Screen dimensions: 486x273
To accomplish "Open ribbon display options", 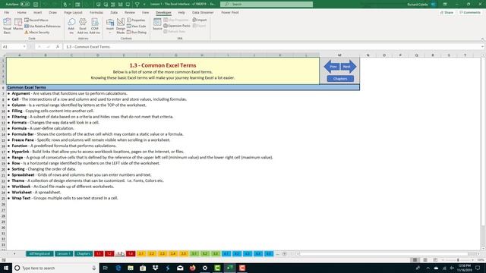I will 445,5.
